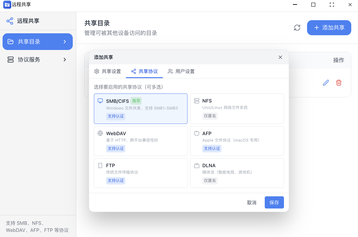
Task: Open the 共享设置 tab
Action: point(108,71)
